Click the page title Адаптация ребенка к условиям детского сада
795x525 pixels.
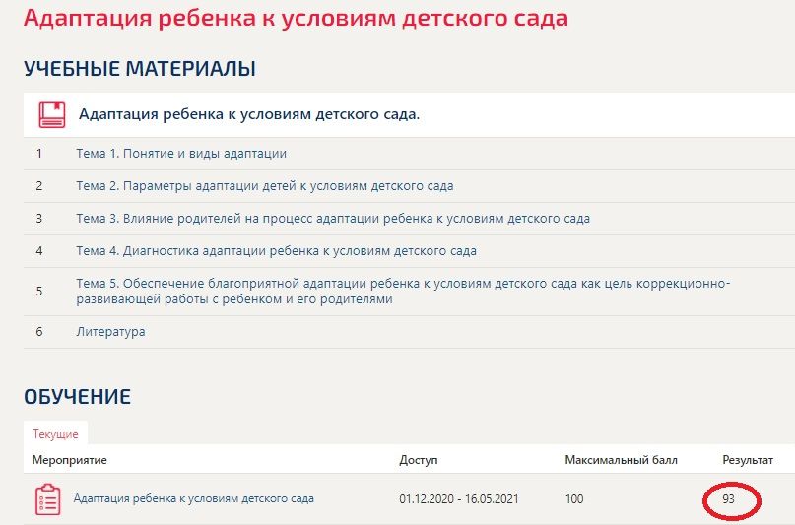click(x=296, y=19)
